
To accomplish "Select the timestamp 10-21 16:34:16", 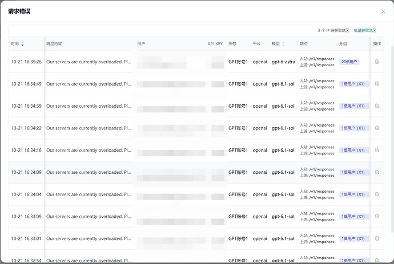I will pyautogui.click(x=26, y=150).
